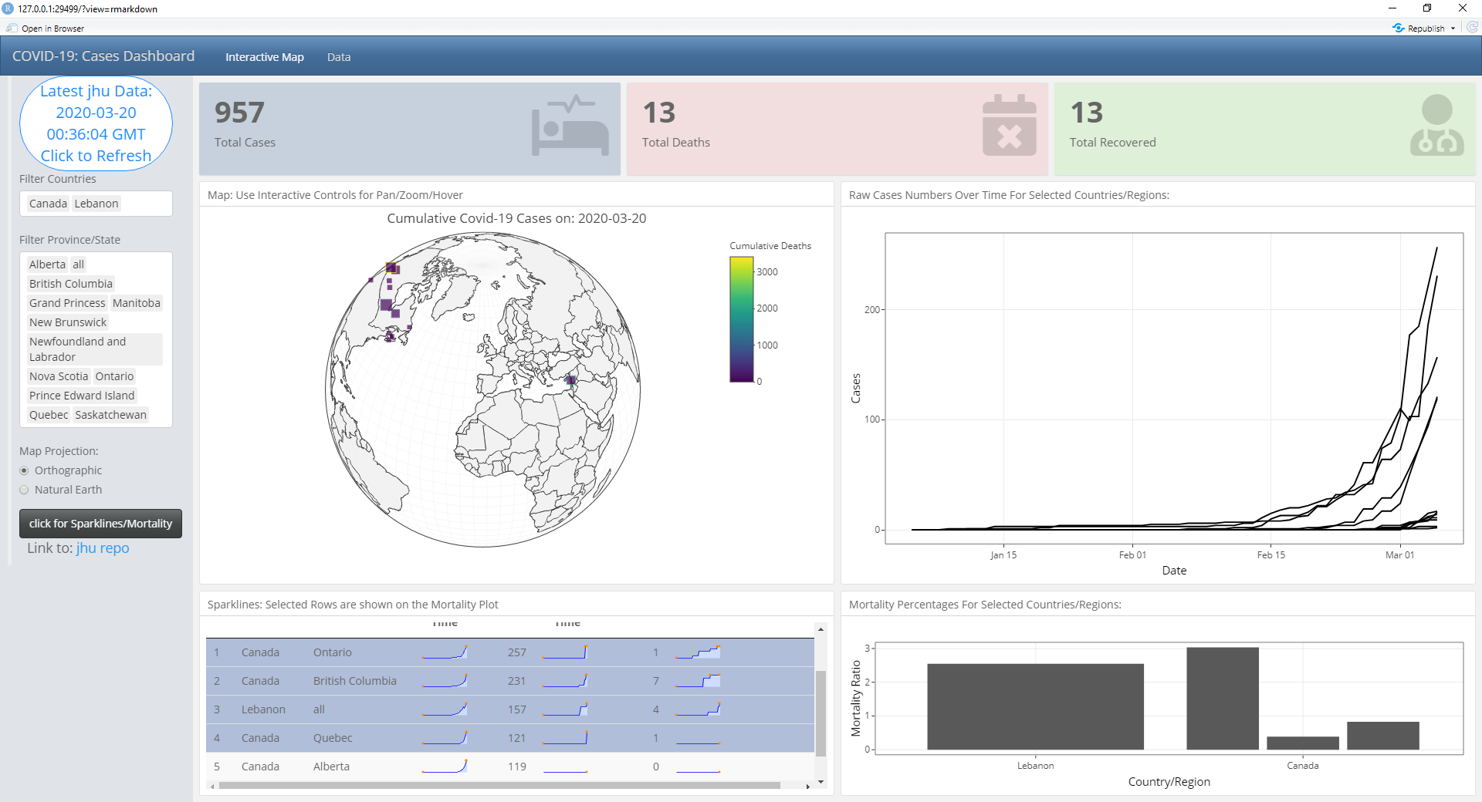Select the Ontario province tag
The width and height of the screenshot is (1482, 802).
click(114, 376)
